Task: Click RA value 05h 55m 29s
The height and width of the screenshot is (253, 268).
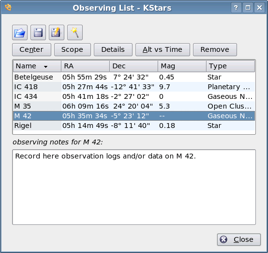Action: point(85,77)
